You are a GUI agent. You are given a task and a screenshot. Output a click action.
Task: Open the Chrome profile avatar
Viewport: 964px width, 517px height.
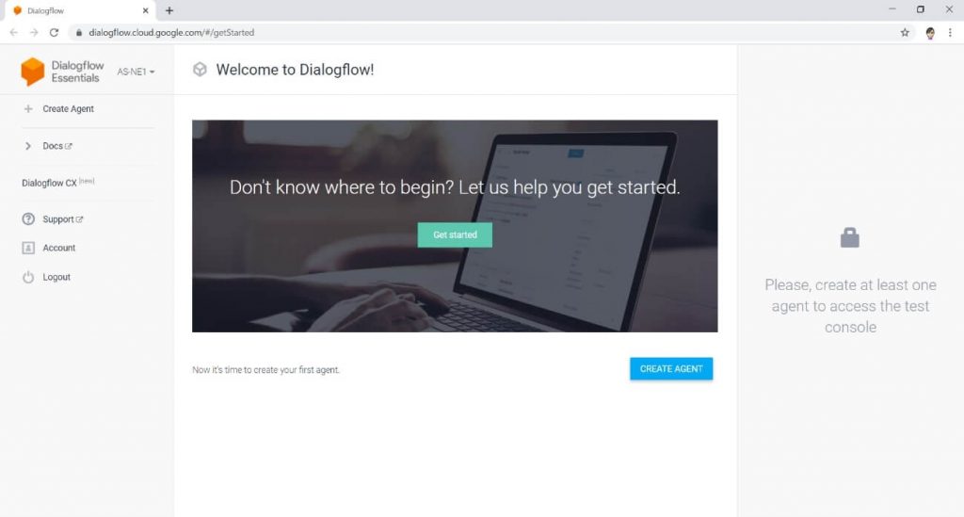click(x=930, y=33)
